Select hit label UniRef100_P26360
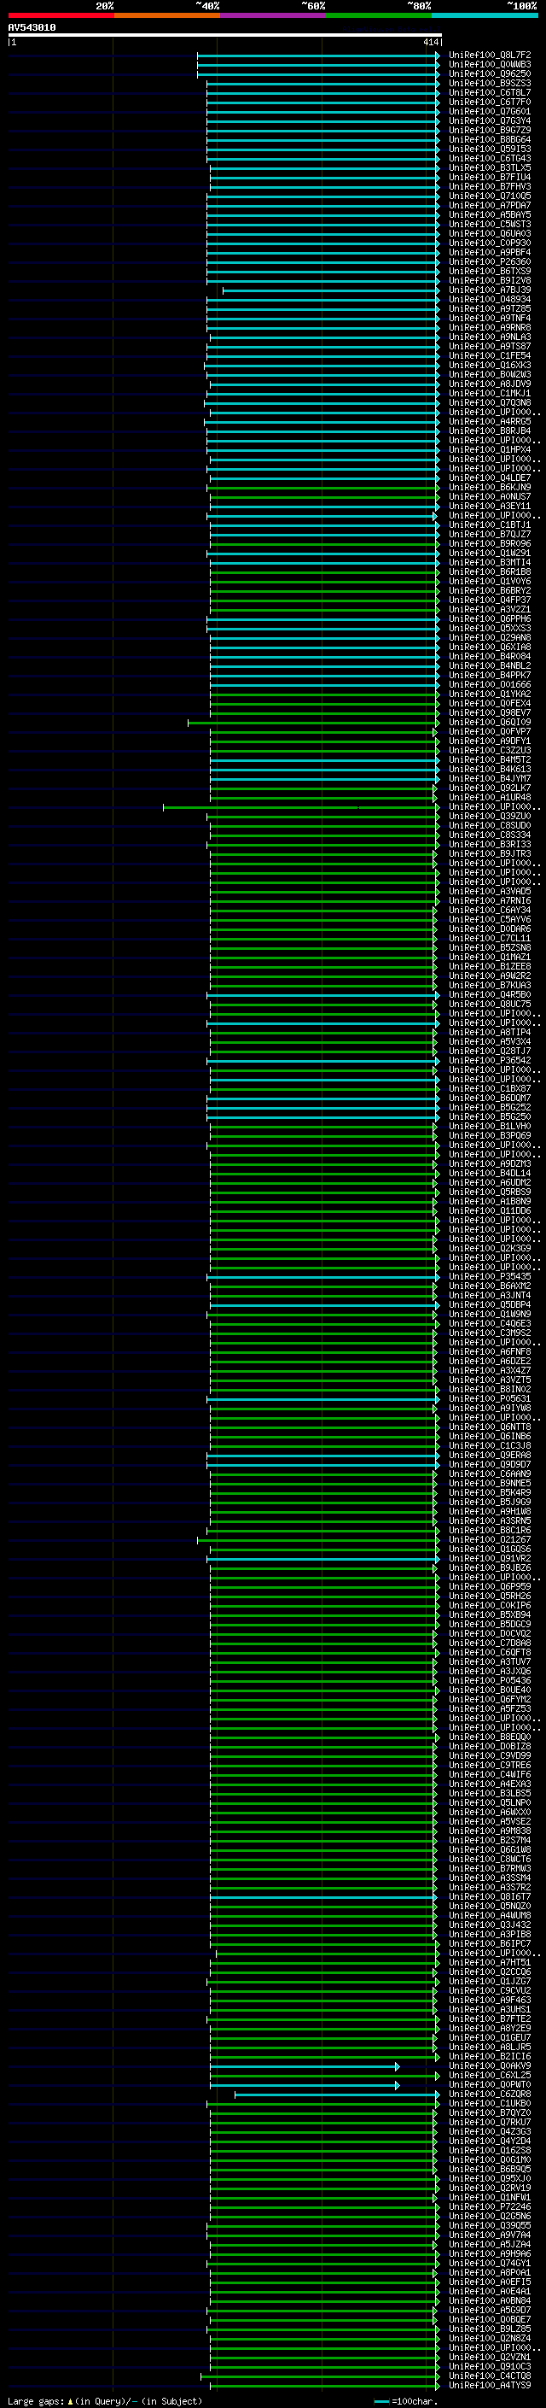The image size is (546, 2408). (490, 261)
